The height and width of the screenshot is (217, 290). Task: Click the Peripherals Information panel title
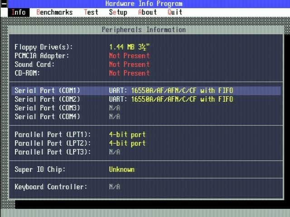click(144, 30)
